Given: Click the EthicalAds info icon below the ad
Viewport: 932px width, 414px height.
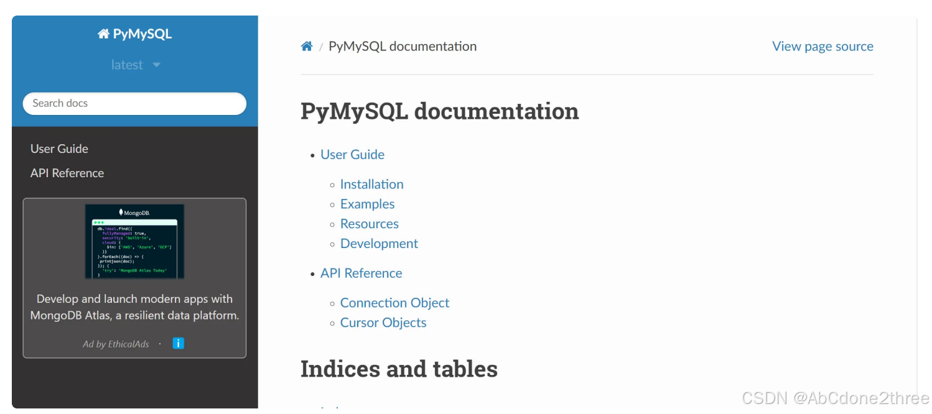Looking at the screenshot, I should pyautogui.click(x=179, y=343).
